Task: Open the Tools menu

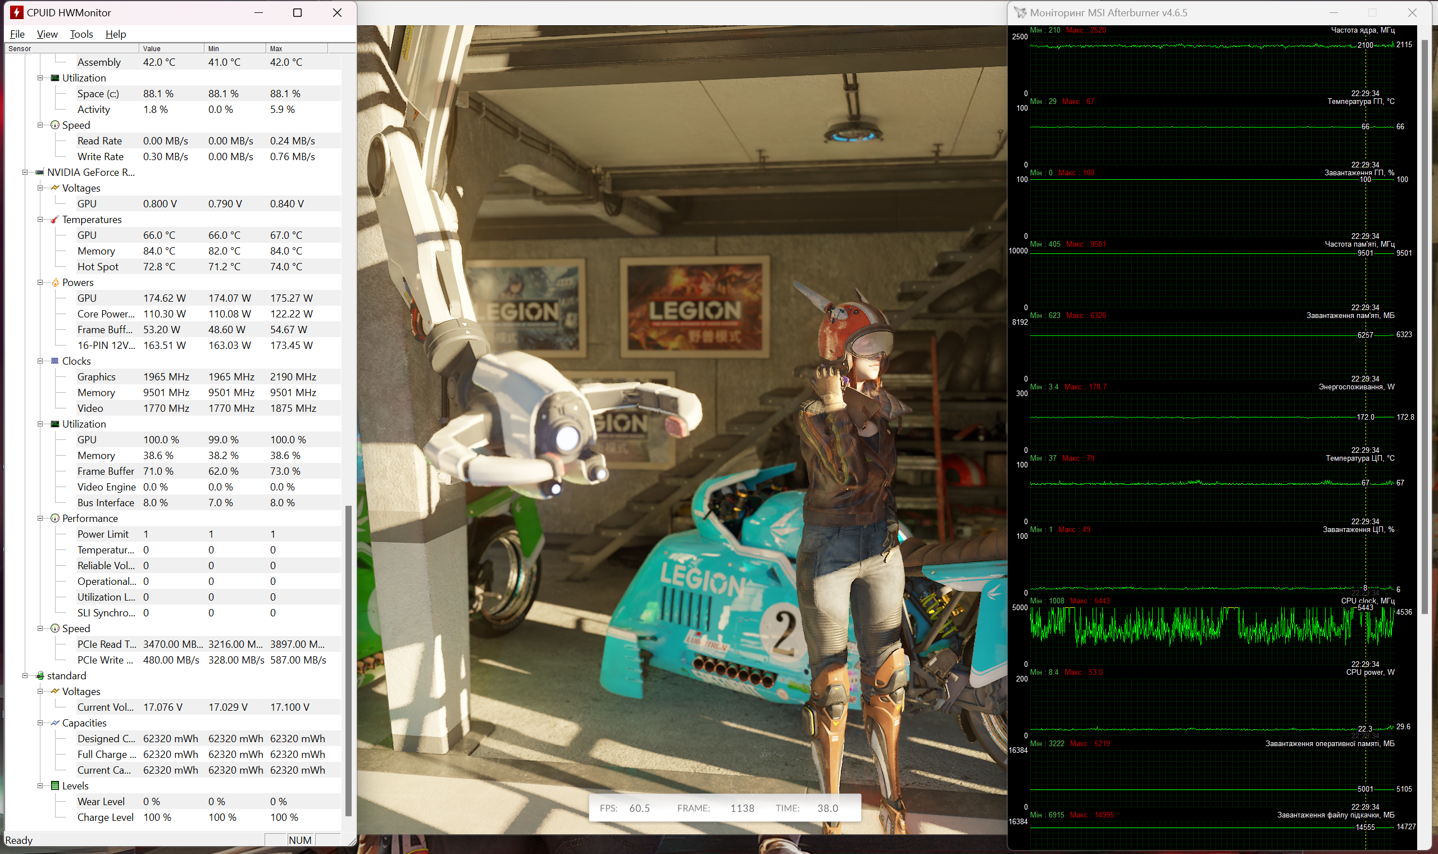Action: 81,34
